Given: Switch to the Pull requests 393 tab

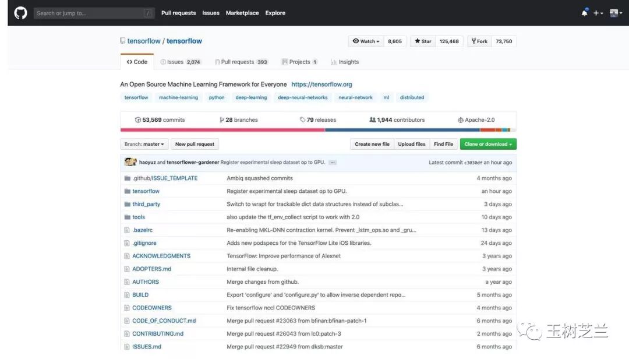Looking at the screenshot, I should coord(242,62).
